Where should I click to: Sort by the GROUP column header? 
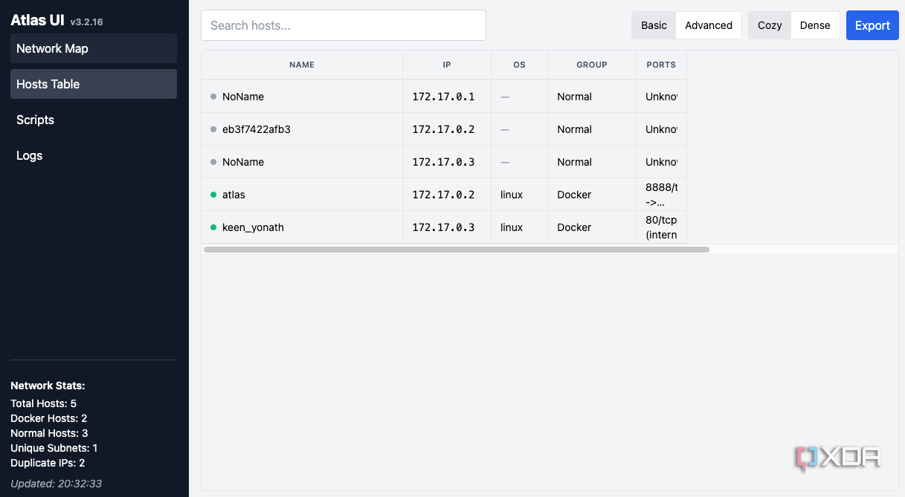coord(592,65)
